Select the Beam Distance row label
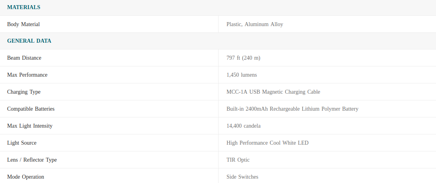 point(24,58)
